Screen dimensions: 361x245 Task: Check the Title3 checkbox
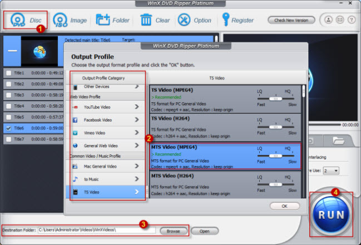tap(9, 95)
